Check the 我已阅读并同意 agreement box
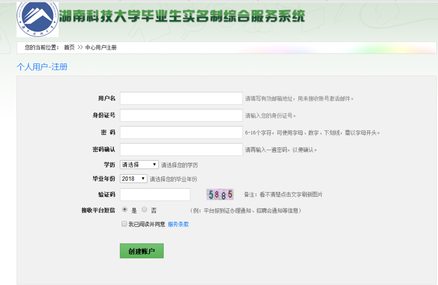438x285 pixels. click(x=124, y=224)
